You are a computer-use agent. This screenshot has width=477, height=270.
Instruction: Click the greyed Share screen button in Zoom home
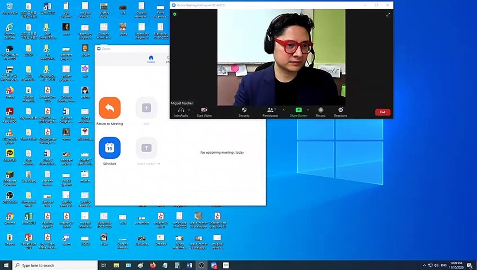[x=146, y=148]
